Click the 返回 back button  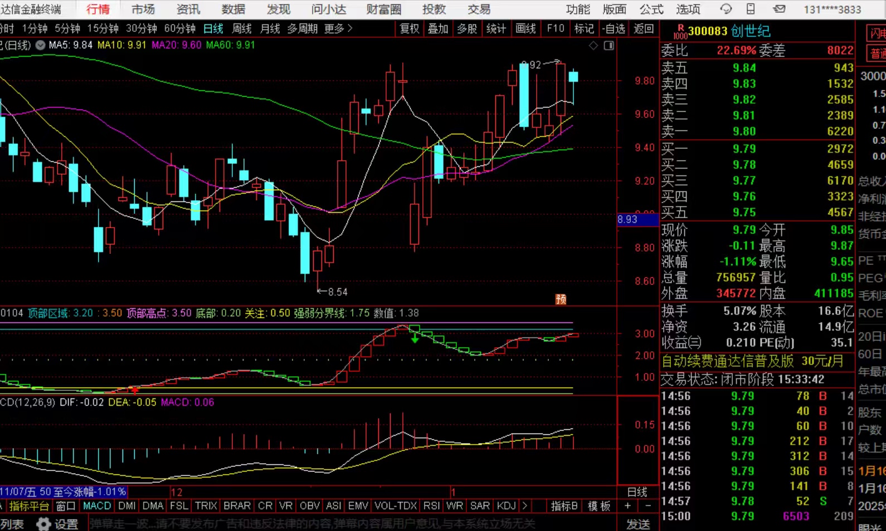coord(644,28)
